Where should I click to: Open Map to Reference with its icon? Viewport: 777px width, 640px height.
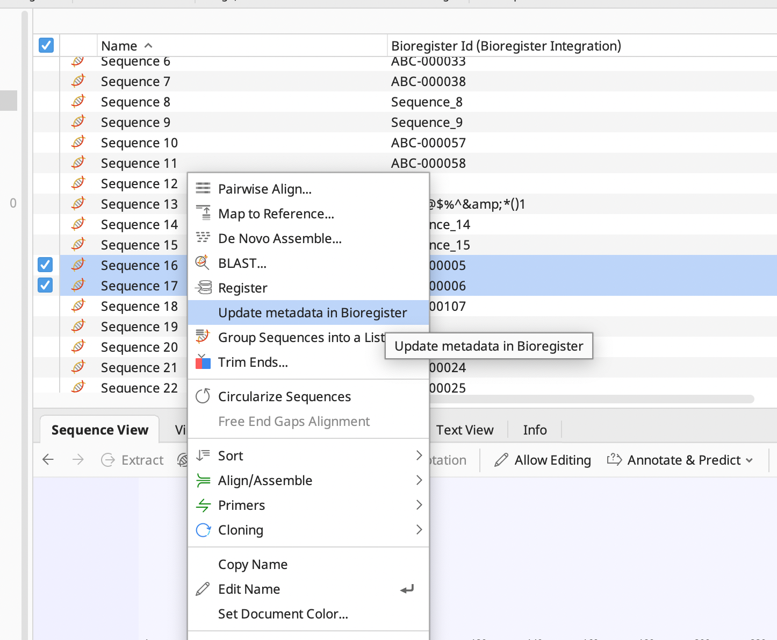(x=203, y=214)
